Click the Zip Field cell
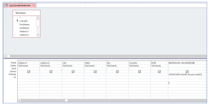209x105 pixels. (117, 63)
